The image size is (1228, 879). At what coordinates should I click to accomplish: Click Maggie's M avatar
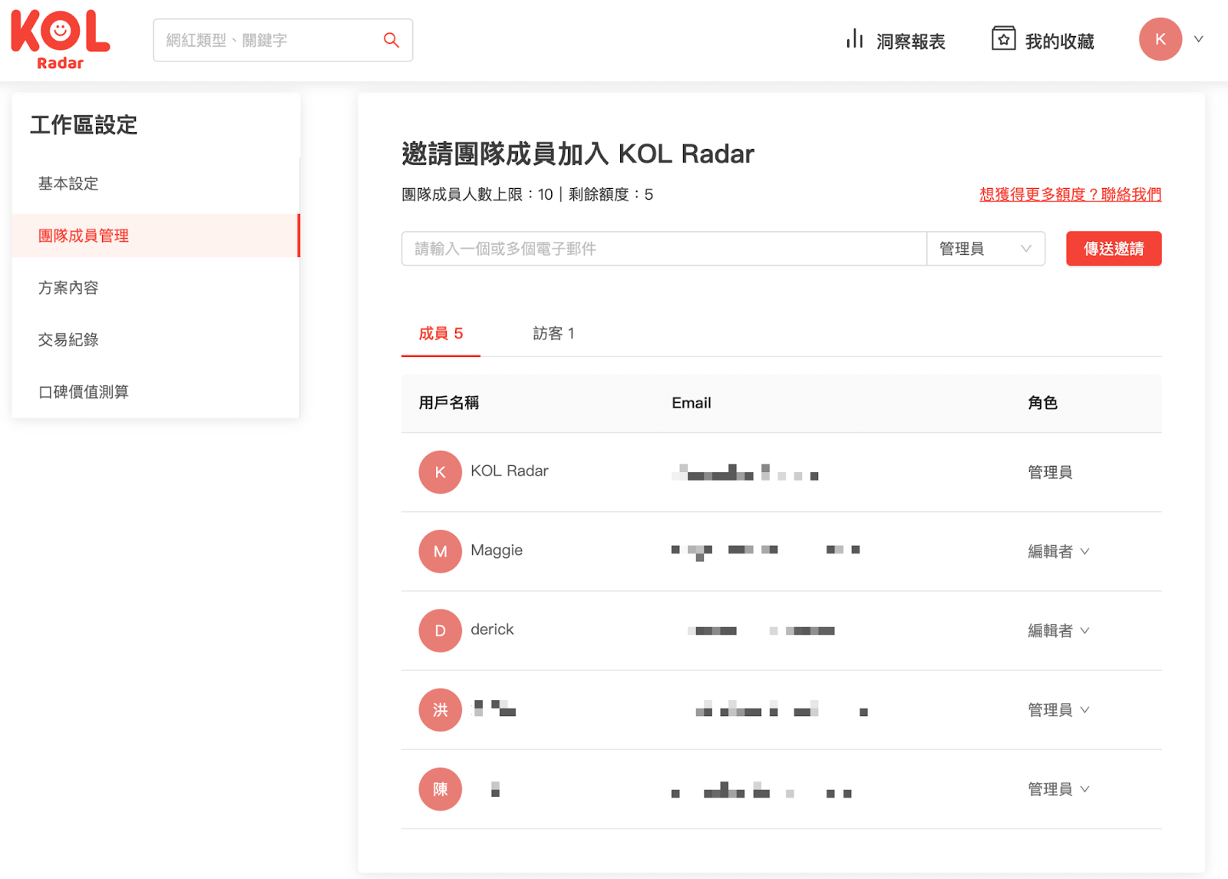(x=440, y=551)
